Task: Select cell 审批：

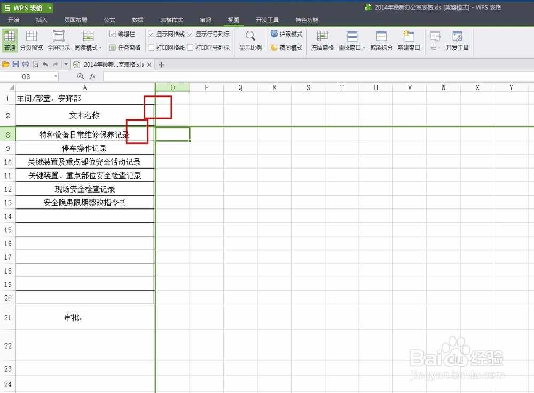Action: pos(85,317)
